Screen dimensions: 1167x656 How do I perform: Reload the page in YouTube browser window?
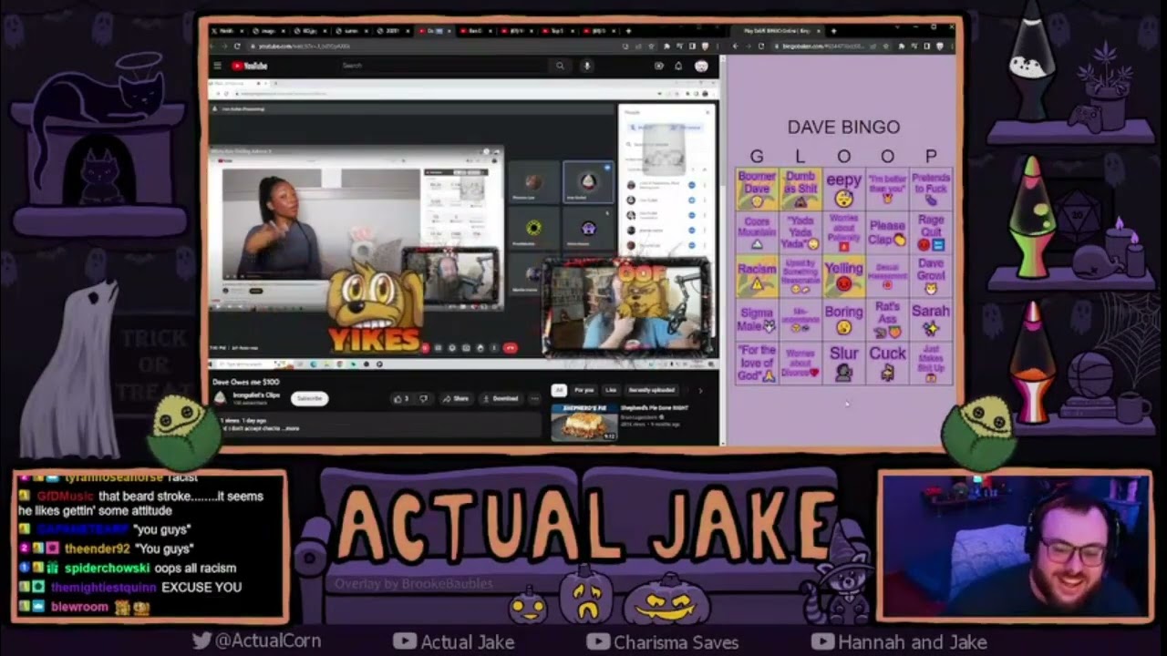(237, 46)
